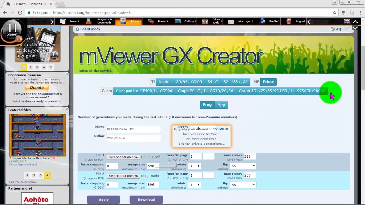The image size is (365, 205).
Task: Open File 1 flip dropdown
Action: 243,166
